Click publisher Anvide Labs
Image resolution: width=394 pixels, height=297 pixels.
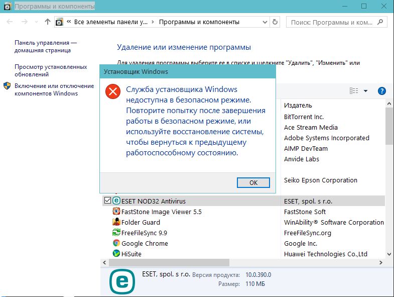tap(302, 159)
